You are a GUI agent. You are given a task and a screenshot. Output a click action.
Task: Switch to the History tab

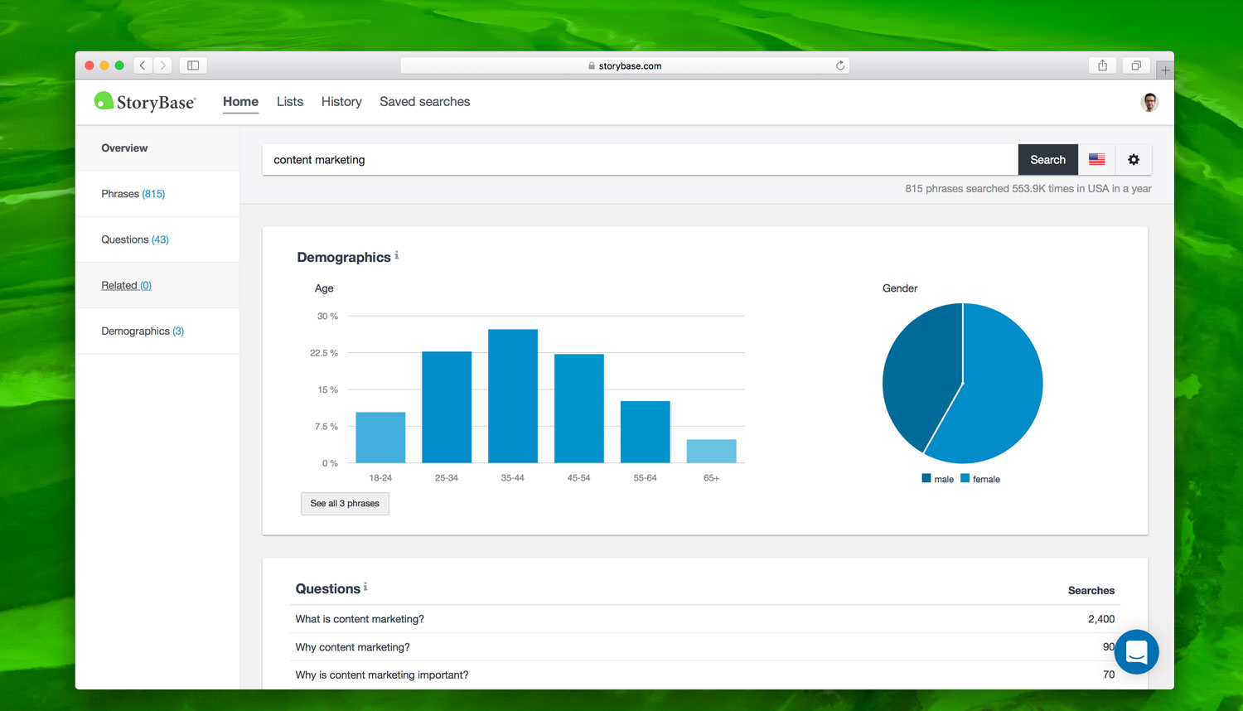click(x=341, y=101)
